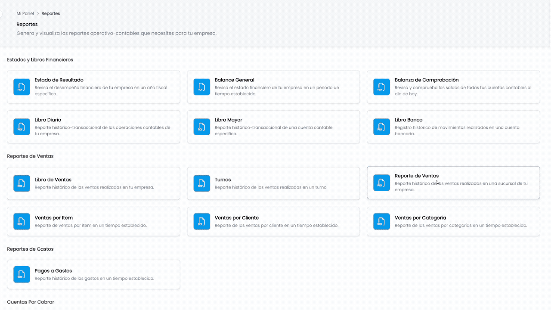Open the Ventas por Item PDF icon
551x310 pixels.
(x=22, y=221)
